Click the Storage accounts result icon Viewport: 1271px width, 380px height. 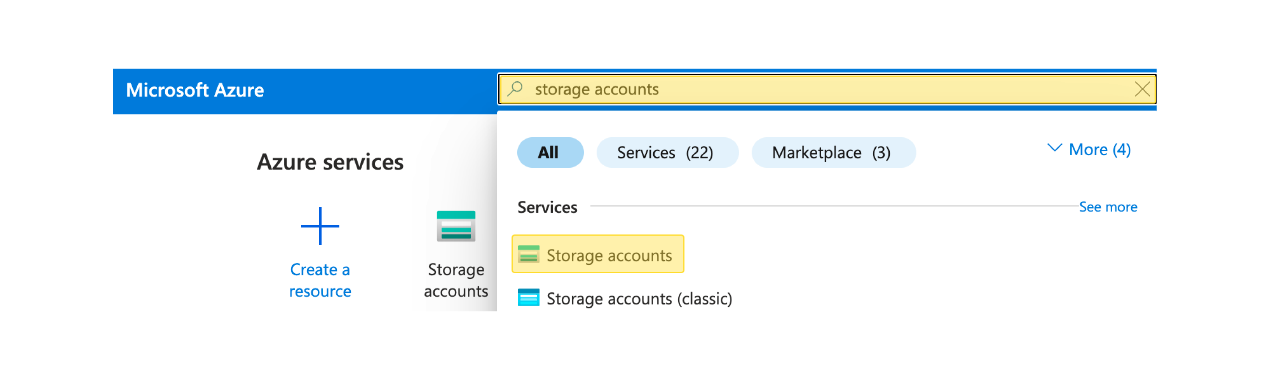[528, 255]
